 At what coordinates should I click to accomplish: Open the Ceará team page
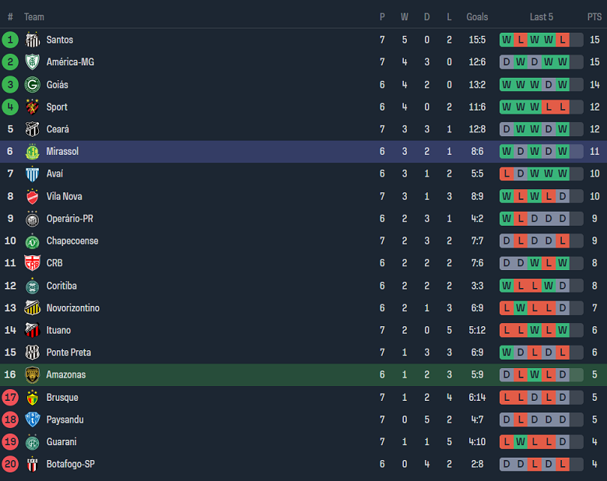[58, 129]
